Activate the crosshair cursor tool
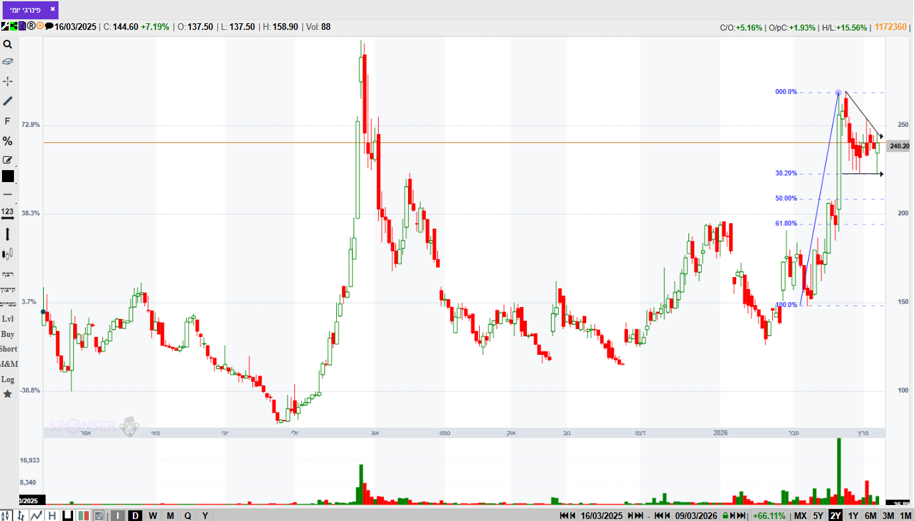 (x=7, y=81)
